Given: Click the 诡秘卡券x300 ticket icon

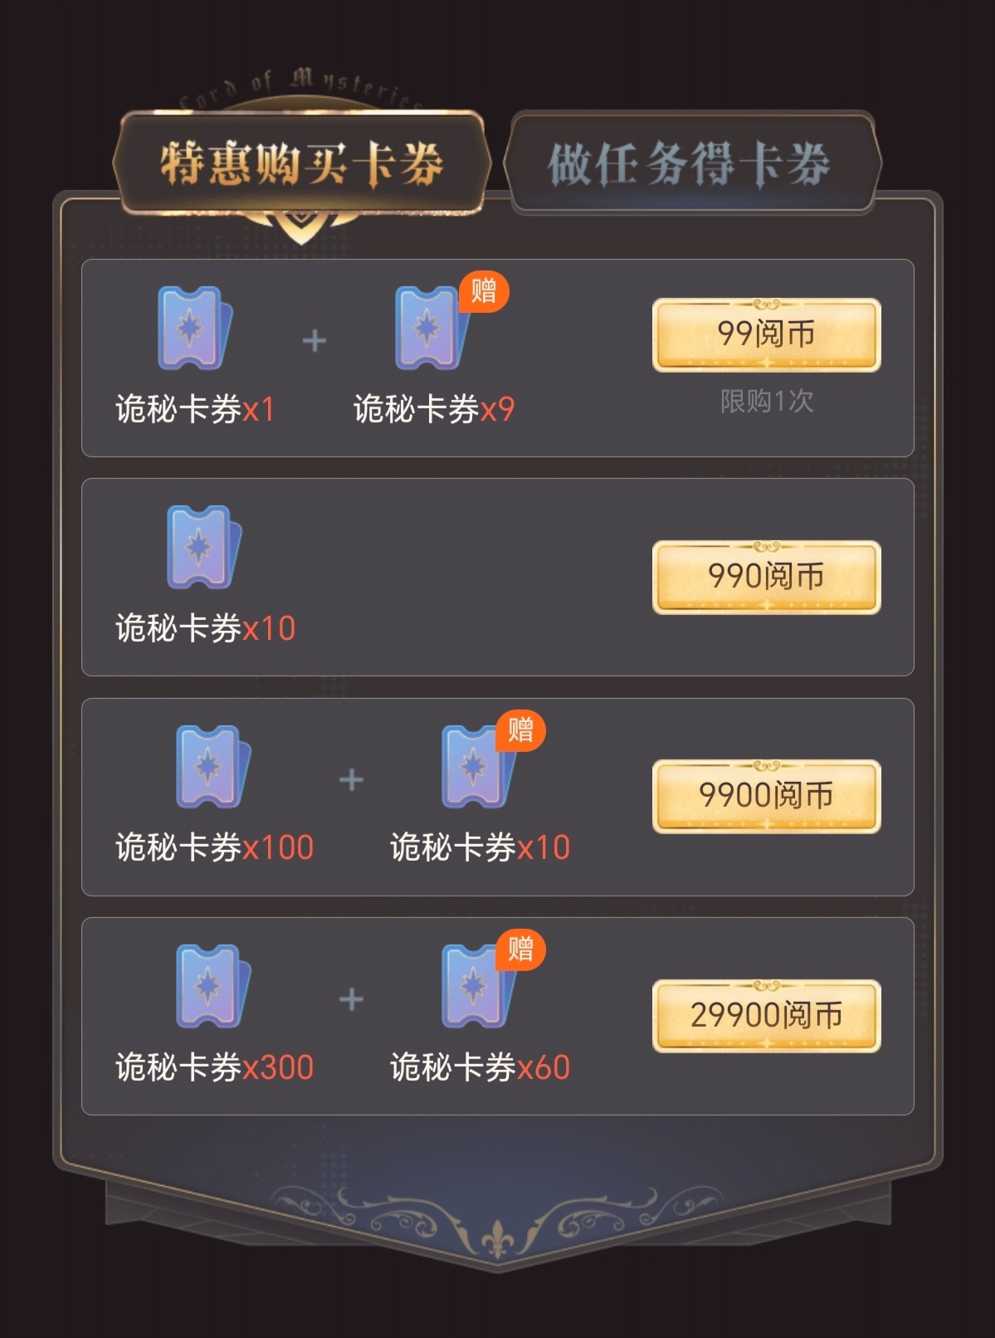Looking at the screenshot, I should [213, 986].
